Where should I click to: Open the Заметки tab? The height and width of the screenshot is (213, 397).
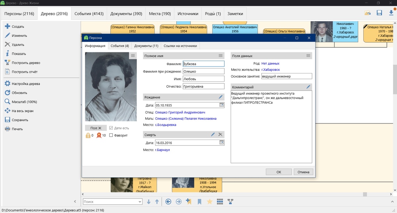(235, 14)
